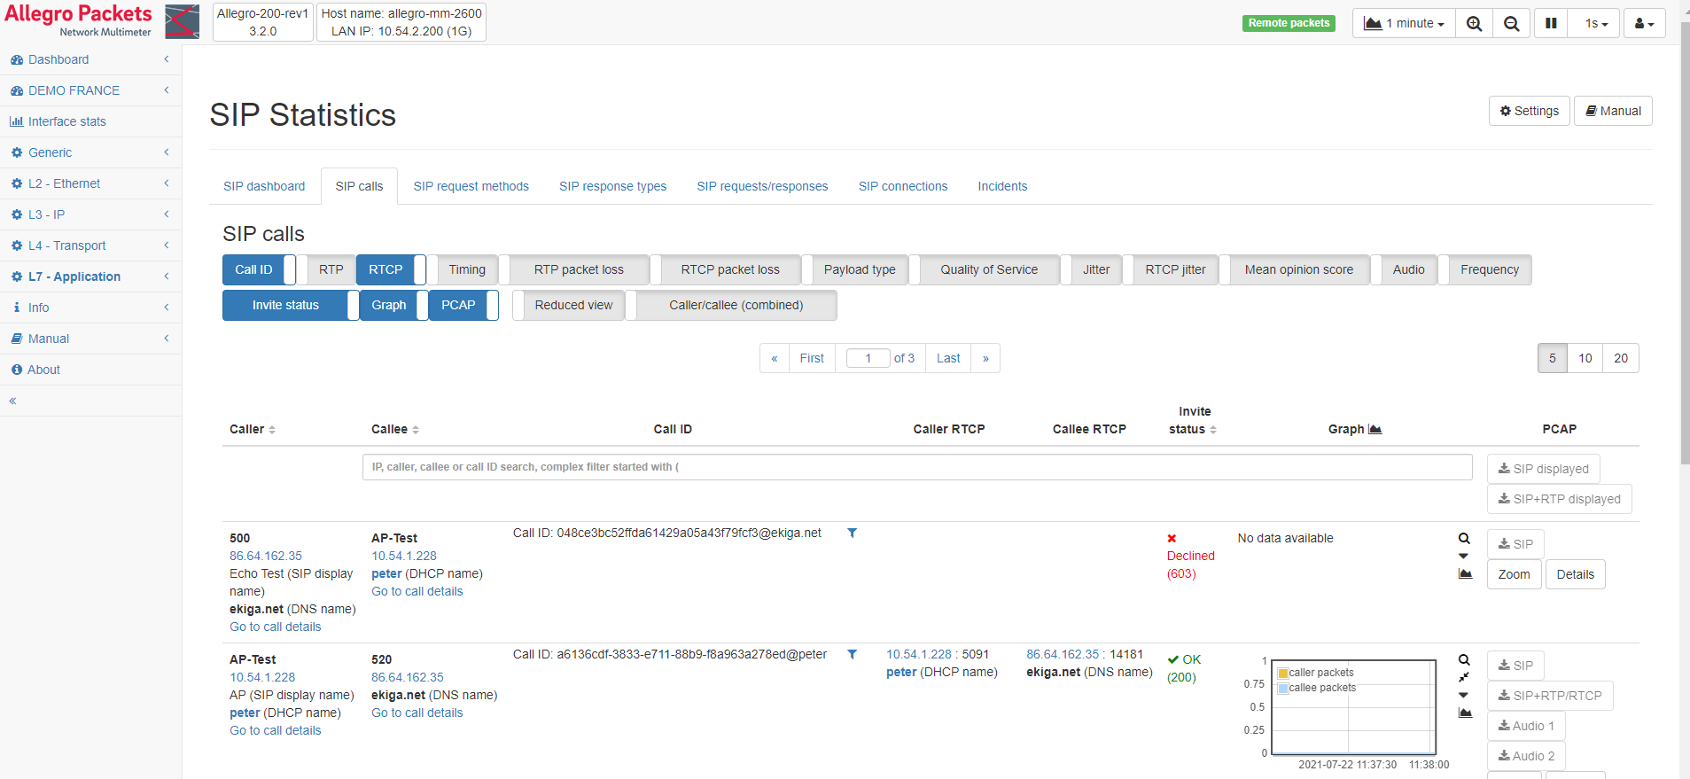This screenshot has width=1690, height=779.
Task: Open the Manual button at top right
Action: click(x=1613, y=111)
